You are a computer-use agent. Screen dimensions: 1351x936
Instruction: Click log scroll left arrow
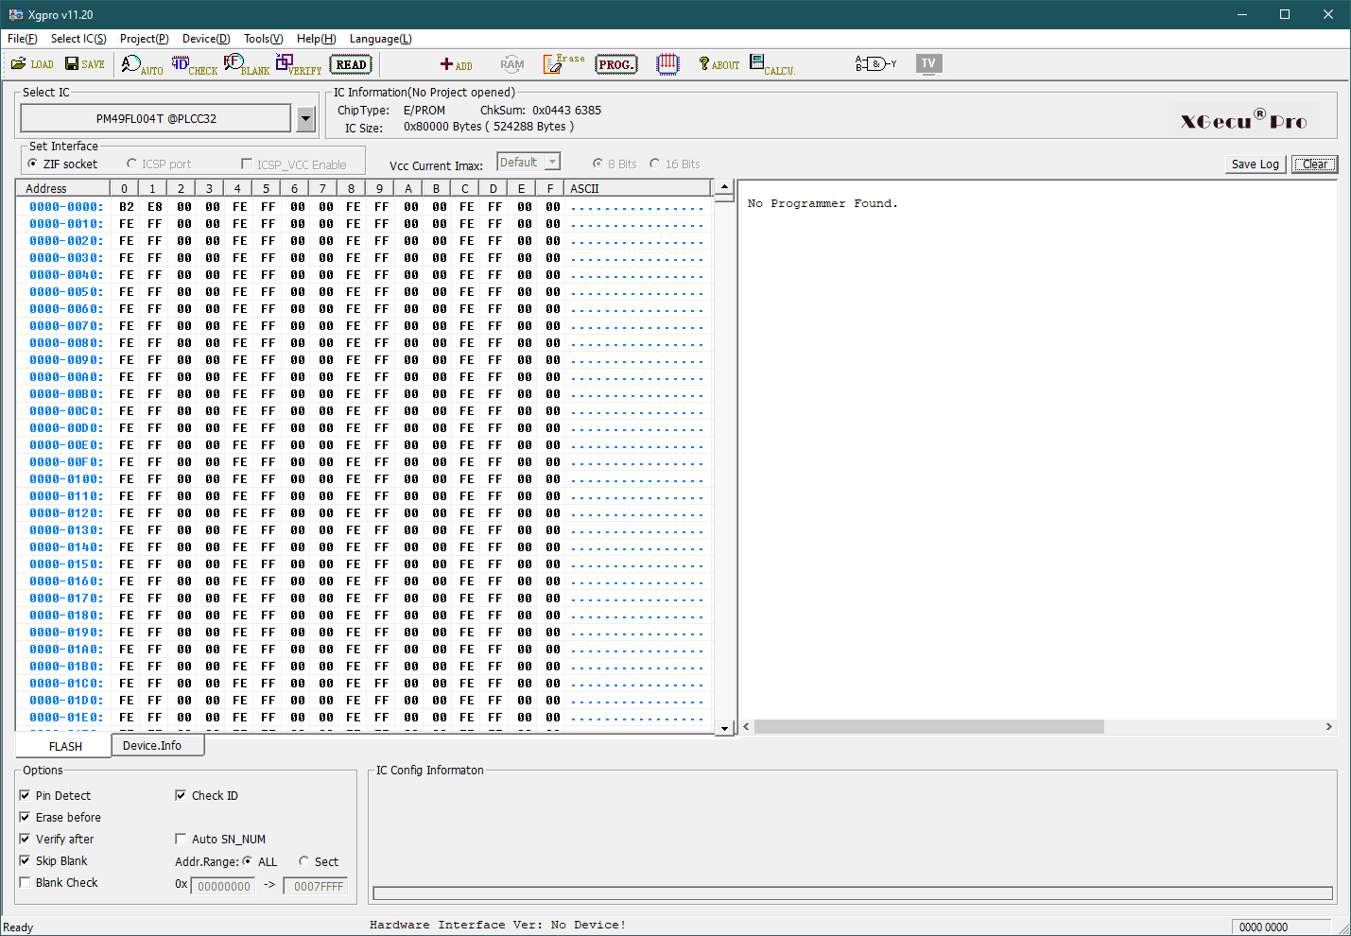tap(746, 727)
